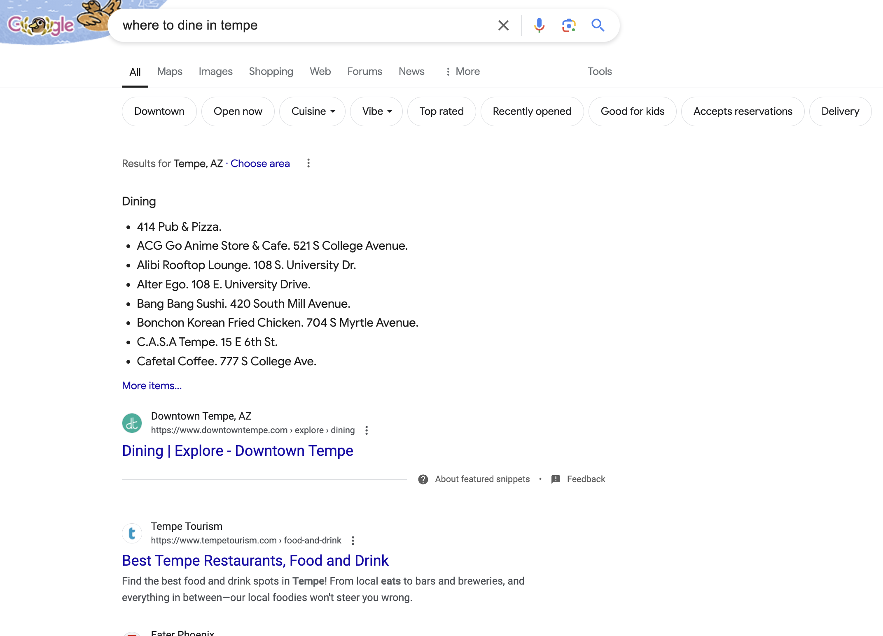The height and width of the screenshot is (636, 883).
Task: Switch to the Web tab
Action: click(320, 72)
